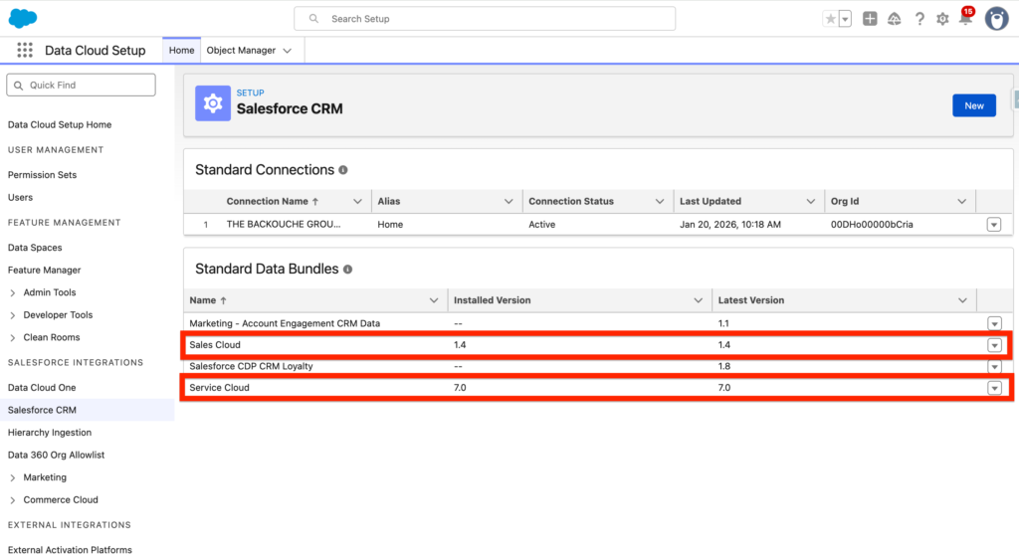
Task: Click the Standard Connections info icon
Action: click(x=343, y=170)
